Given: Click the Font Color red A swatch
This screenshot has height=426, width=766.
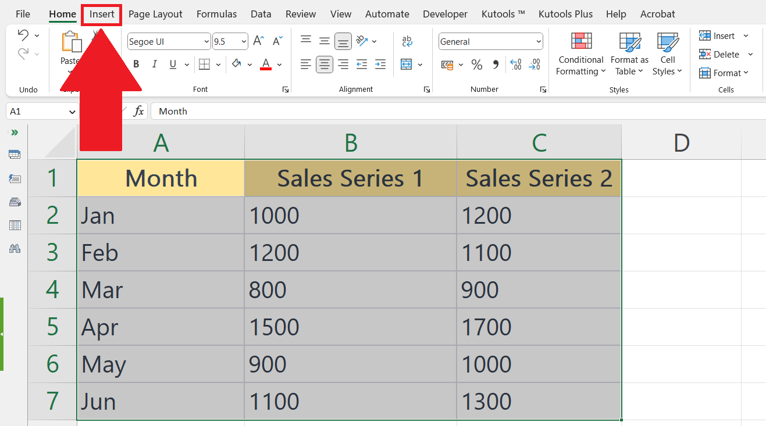Looking at the screenshot, I should pos(266,64).
